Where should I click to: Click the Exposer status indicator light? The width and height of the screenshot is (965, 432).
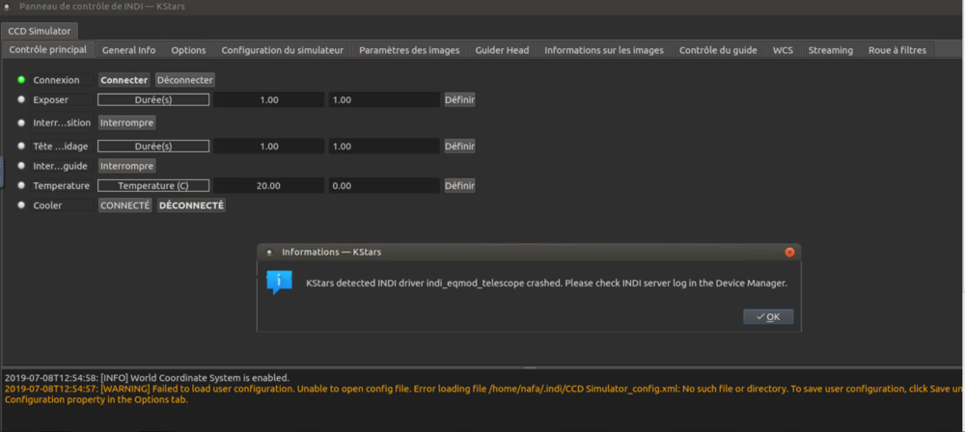pos(21,99)
